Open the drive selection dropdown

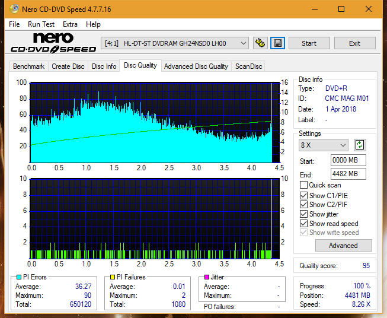point(175,43)
